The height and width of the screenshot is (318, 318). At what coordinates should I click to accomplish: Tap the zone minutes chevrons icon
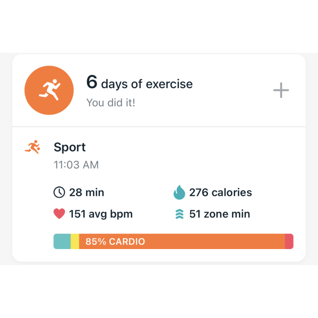(179, 214)
